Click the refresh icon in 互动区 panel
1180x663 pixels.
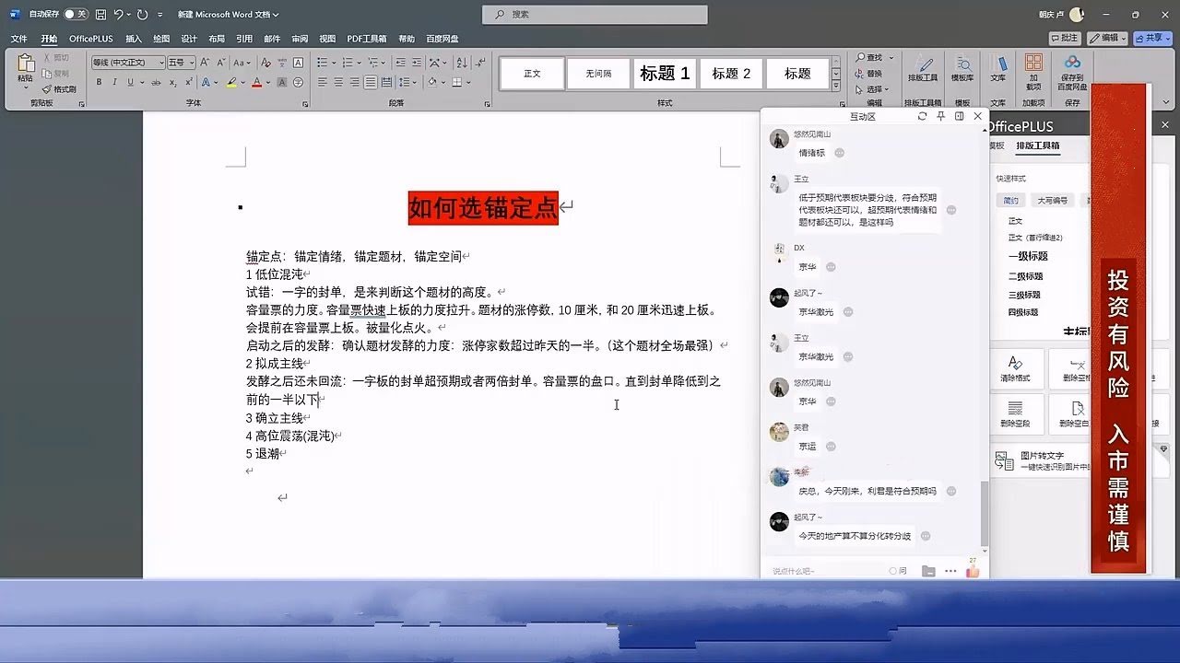point(922,117)
